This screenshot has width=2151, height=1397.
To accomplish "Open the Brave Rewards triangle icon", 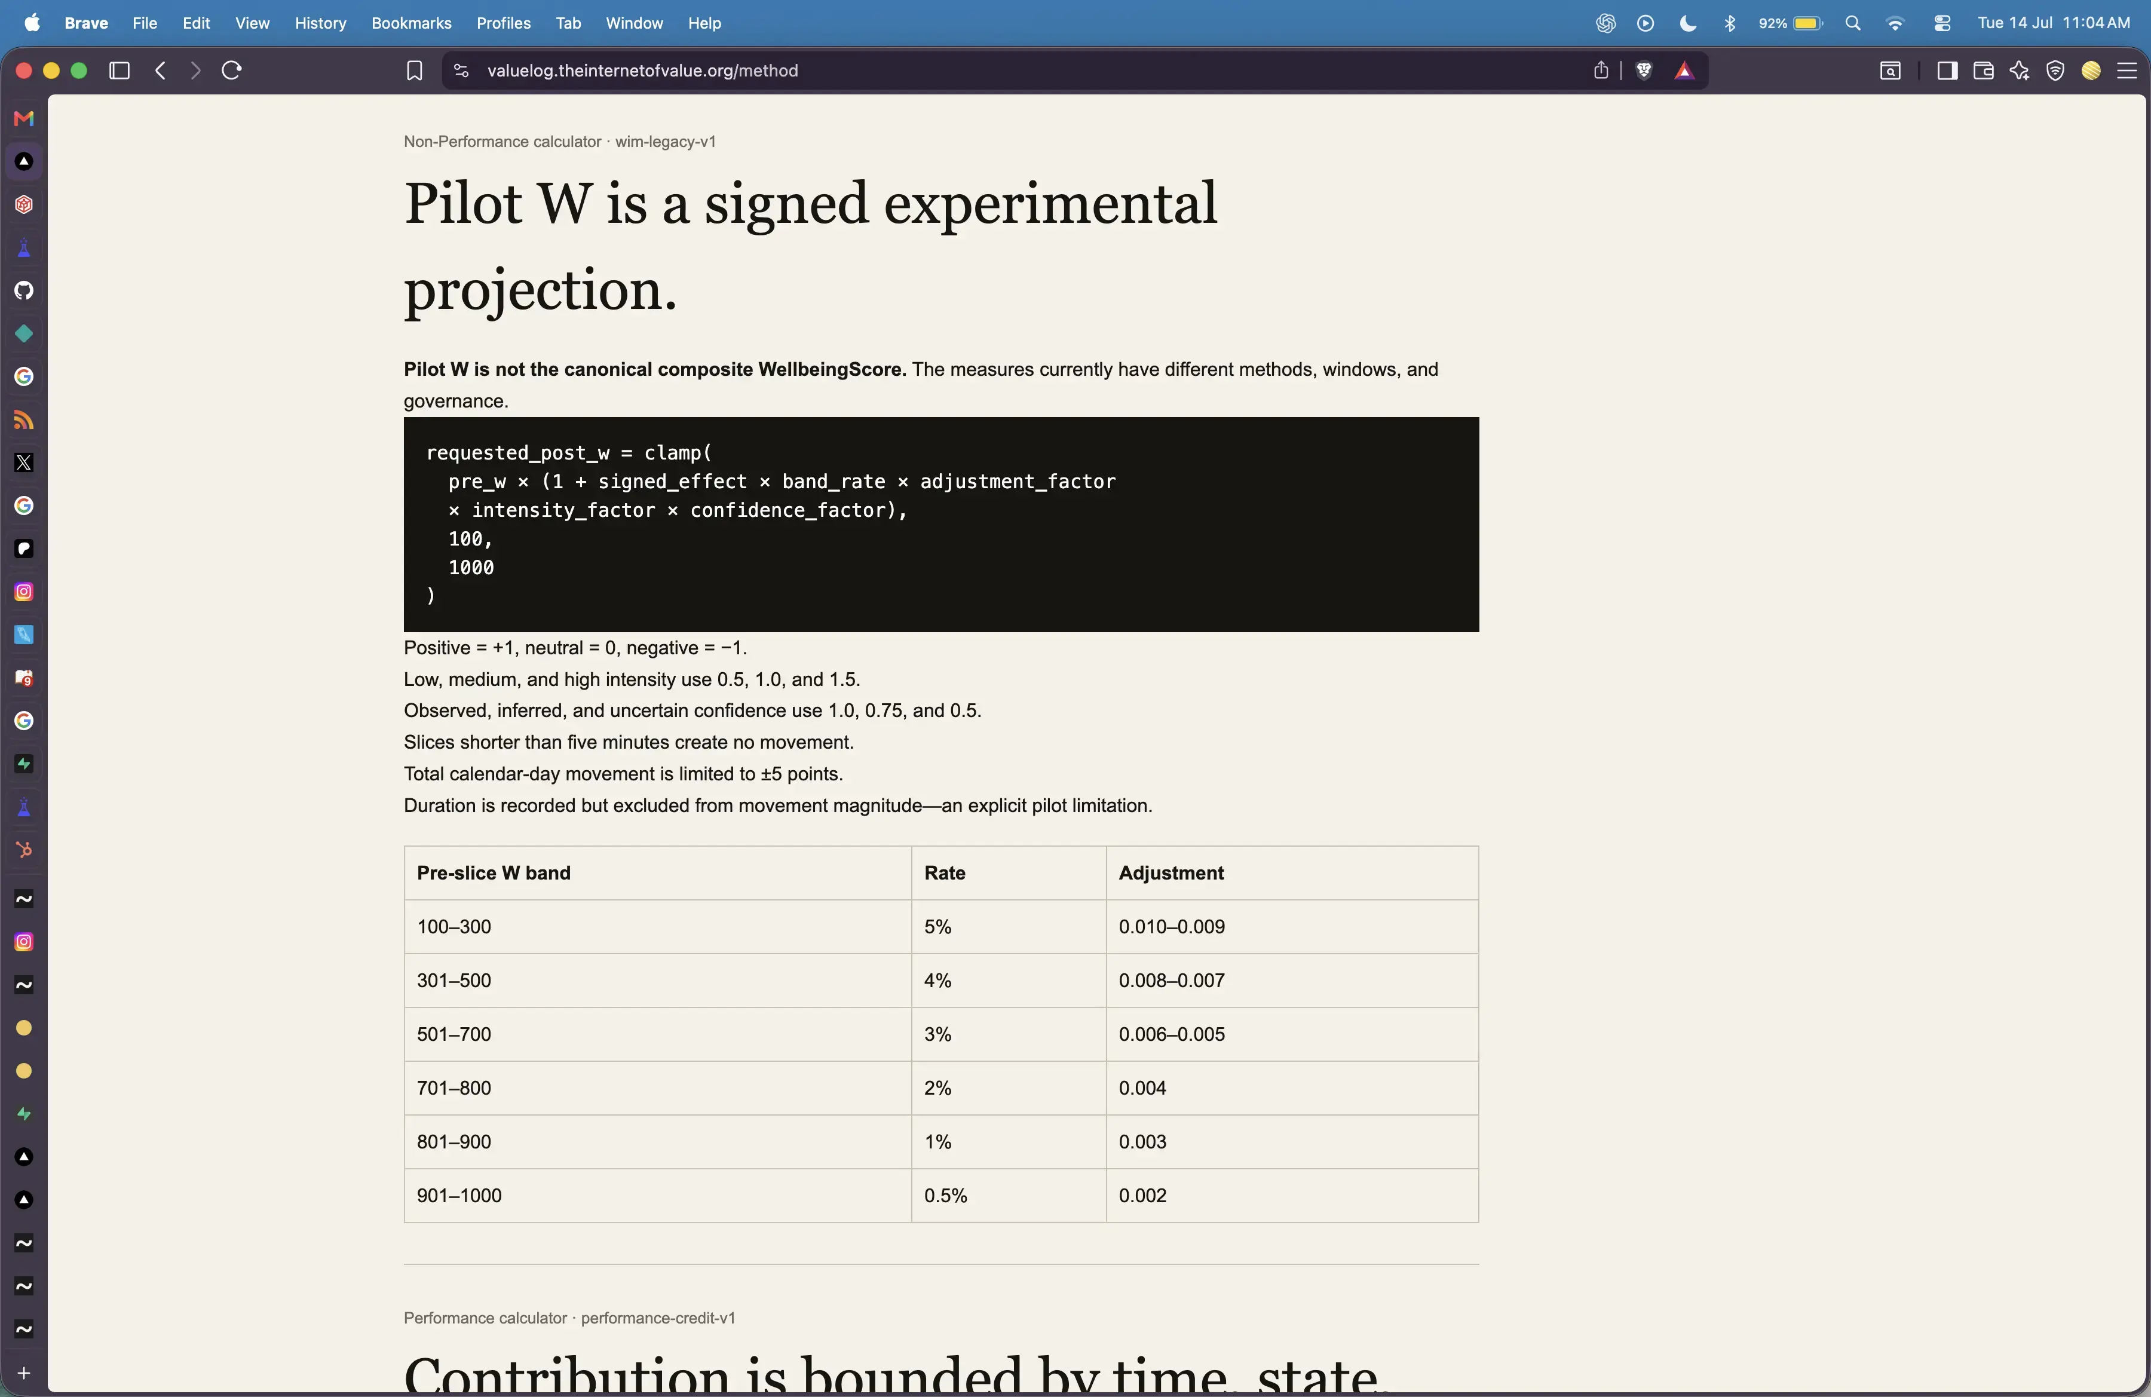I will click(1684, 71).
